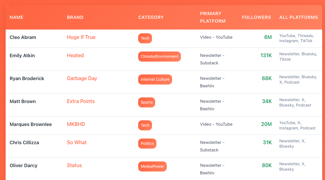The height and width of the screenshot is (180, 325).
Task: Click the Primary Platform column header
Action: (x=213, y=17)
